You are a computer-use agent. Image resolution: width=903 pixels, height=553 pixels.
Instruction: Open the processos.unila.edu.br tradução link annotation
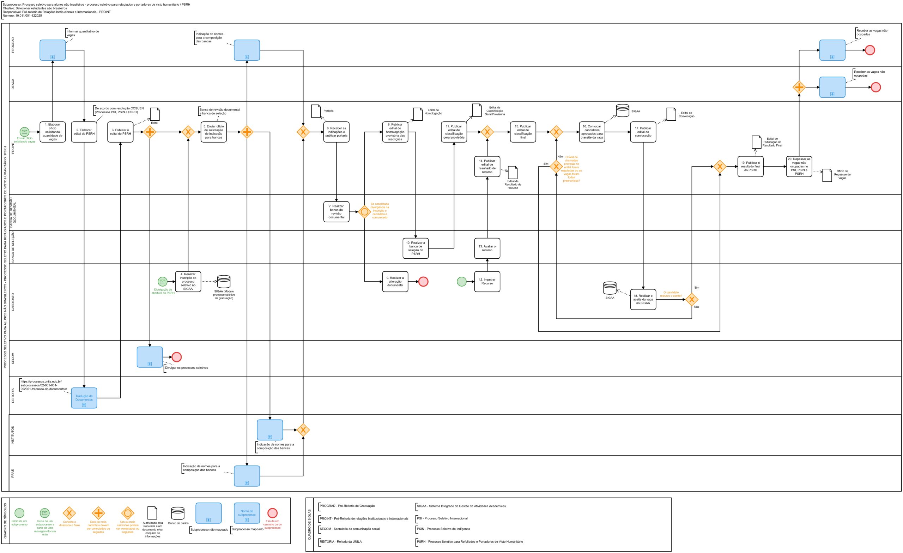(43, 385)
